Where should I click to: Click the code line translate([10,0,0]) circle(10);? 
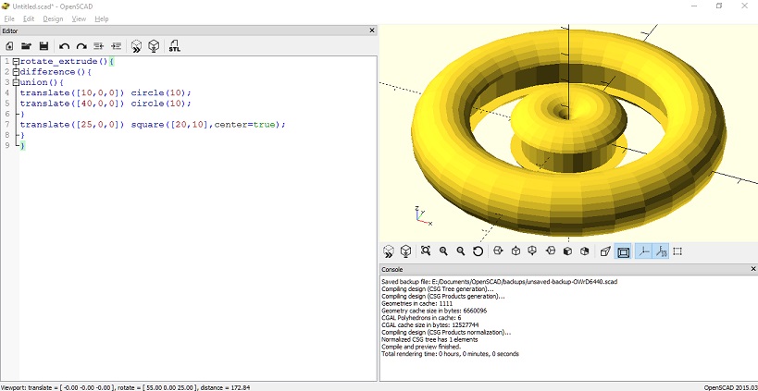[x=106, y=93]
